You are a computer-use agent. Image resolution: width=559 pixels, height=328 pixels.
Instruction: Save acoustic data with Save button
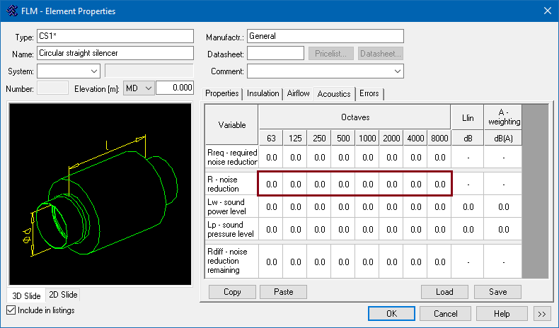pos(497,292)
